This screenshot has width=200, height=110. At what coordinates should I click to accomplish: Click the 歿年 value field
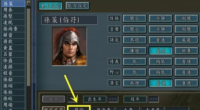click(x=153, y=99)
